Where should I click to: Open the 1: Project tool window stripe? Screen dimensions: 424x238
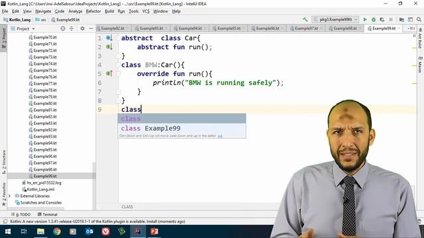click(x=3, y=38)
